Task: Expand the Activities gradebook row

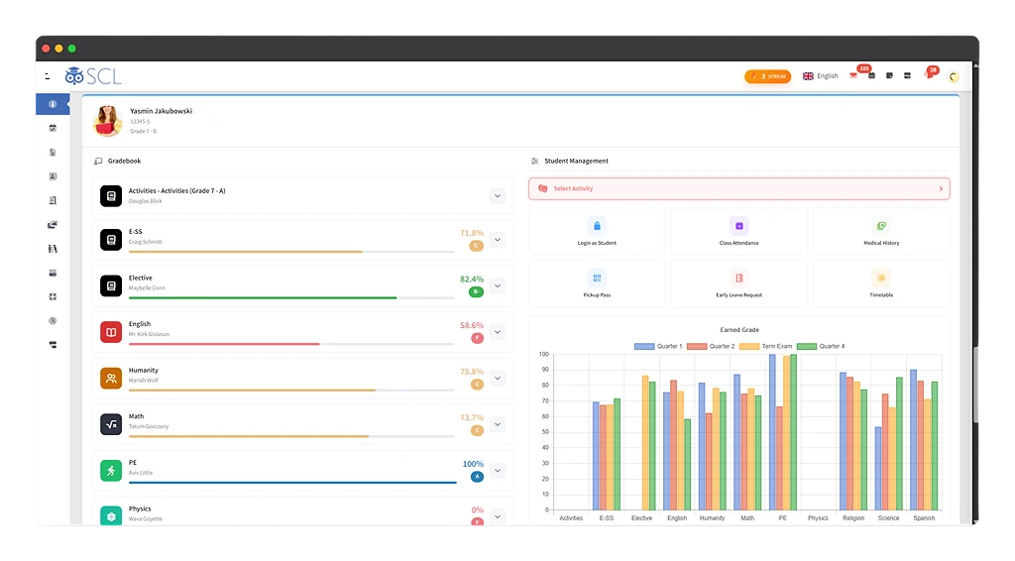Action: point(498,195)
